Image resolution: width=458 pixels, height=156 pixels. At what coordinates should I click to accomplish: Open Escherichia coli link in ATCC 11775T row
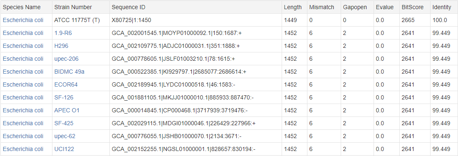23,20
